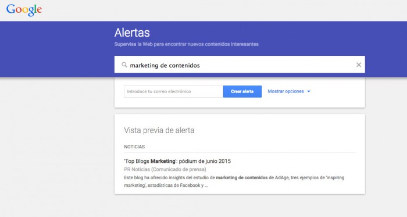
Task: Click the 'Vista previa de alerta' heading
Action: pos(159,130)
